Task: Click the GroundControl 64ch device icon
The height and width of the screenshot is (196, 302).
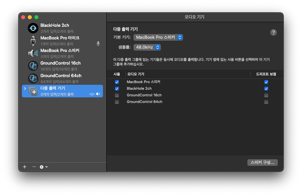Action: pos(33,78)
